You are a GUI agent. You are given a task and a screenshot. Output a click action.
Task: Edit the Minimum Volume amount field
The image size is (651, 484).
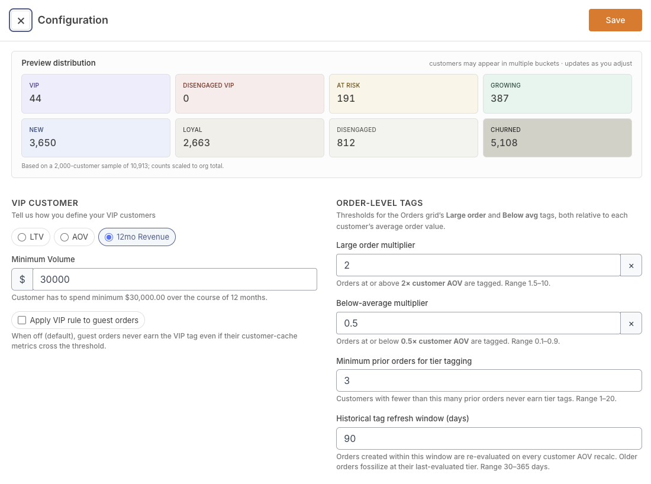point(175,279)
